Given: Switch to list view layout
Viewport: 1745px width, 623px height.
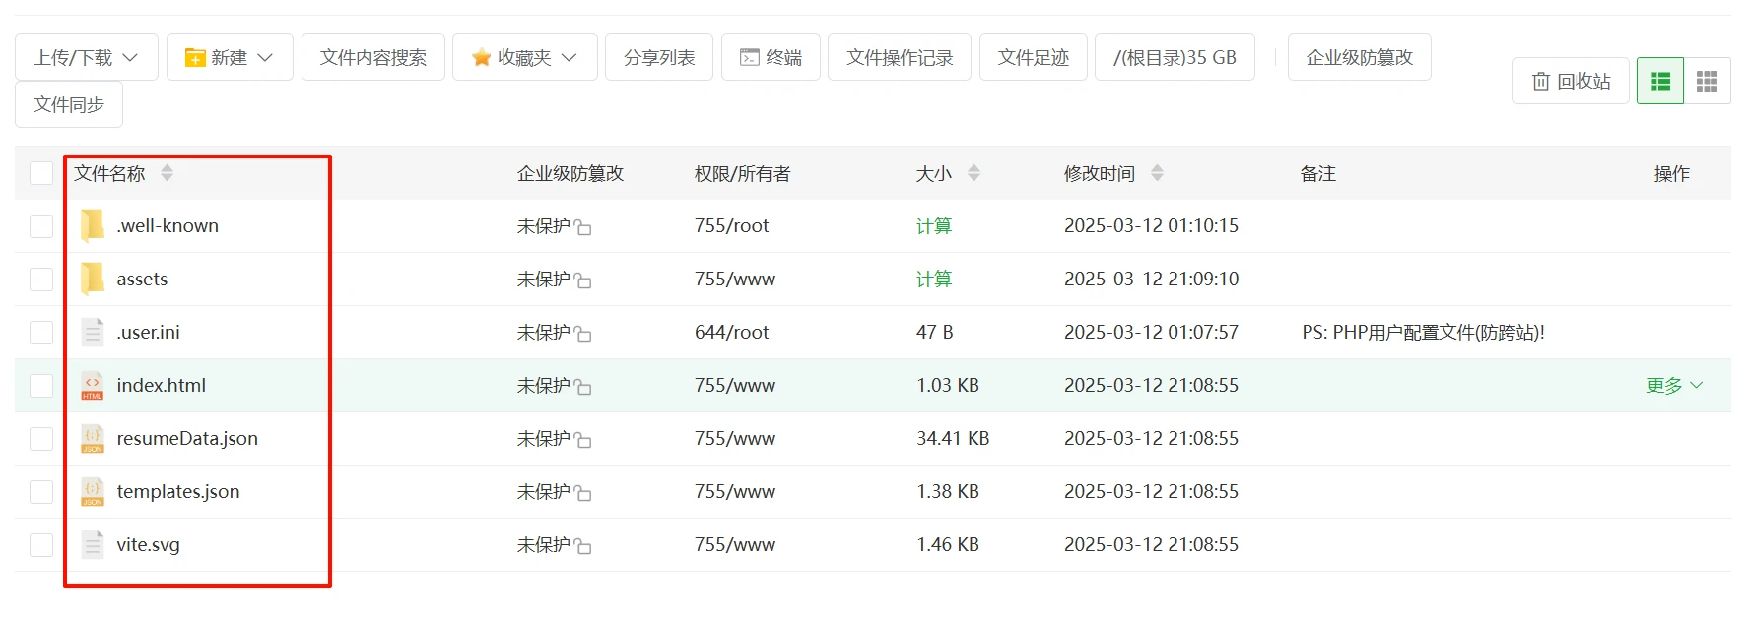Looking at the screenshot, I should [x=1660, y=81].
